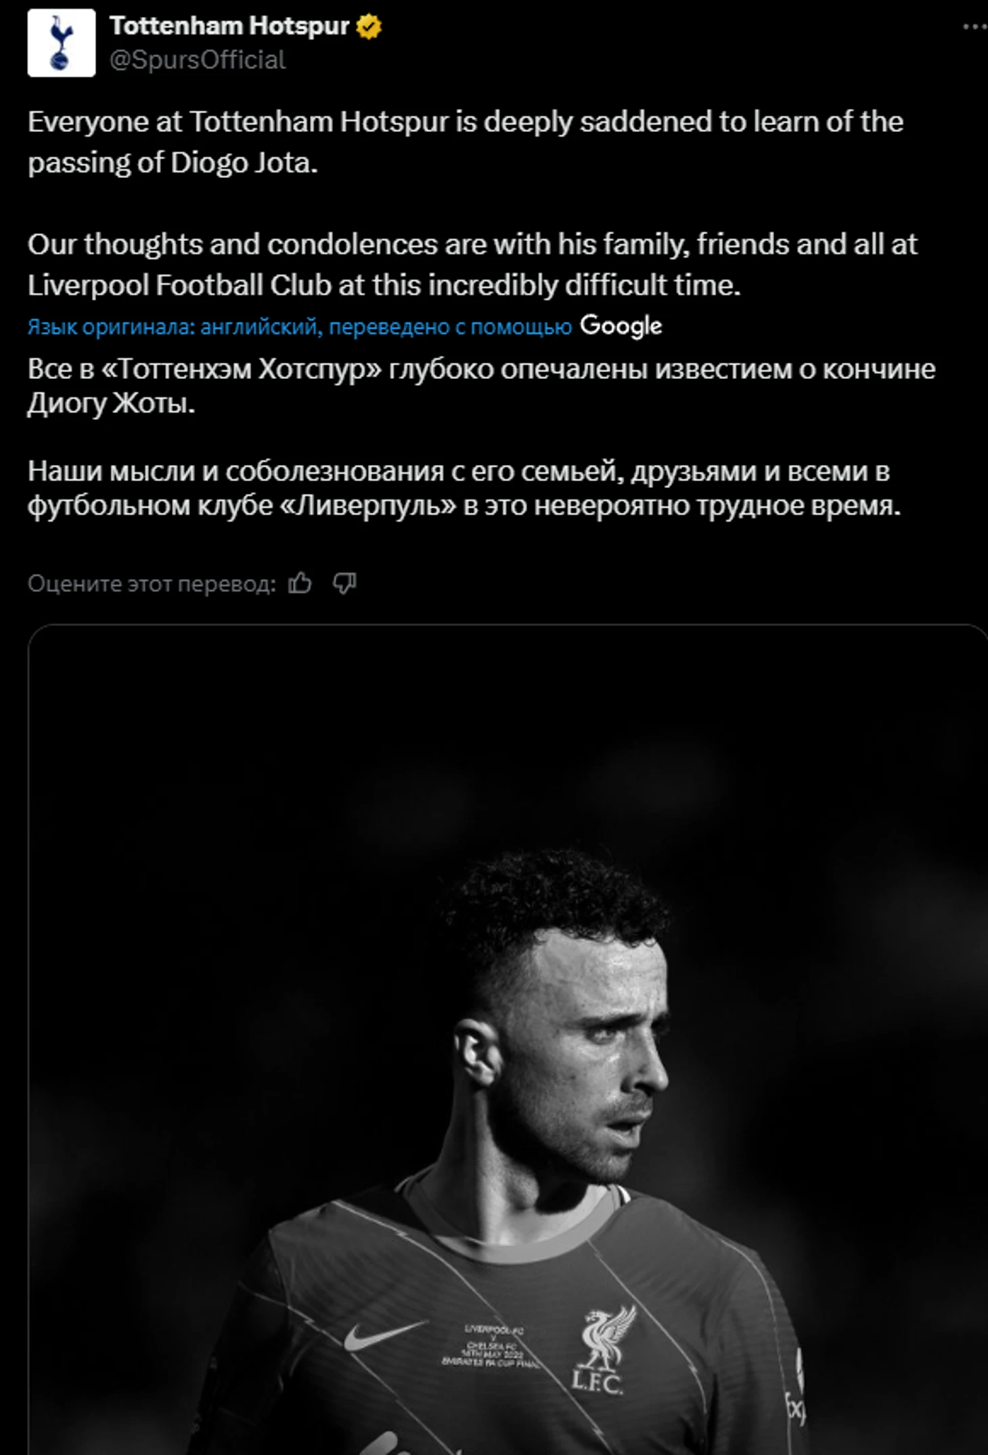The width and height of the screenshot is (988, 1455).
Task: Click the 'Оцените этот перевод' label
Action: (152, 583)
